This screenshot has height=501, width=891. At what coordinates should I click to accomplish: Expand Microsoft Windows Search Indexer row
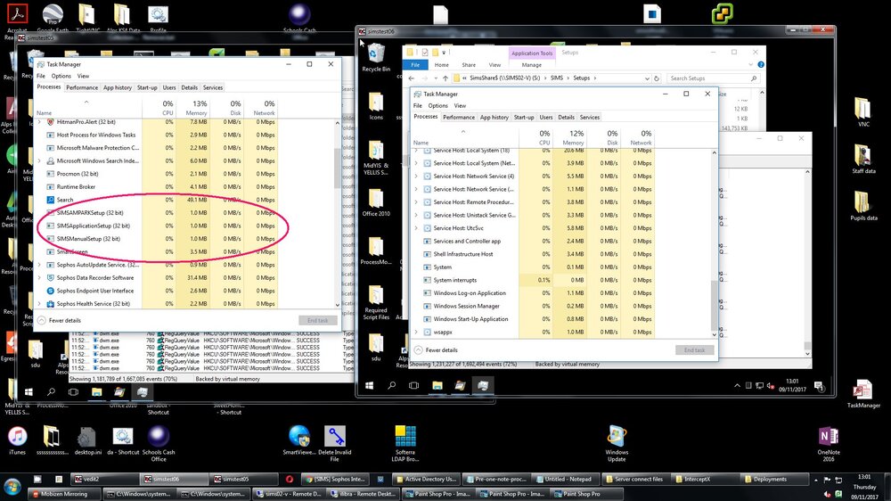click(x=39, y=161)
